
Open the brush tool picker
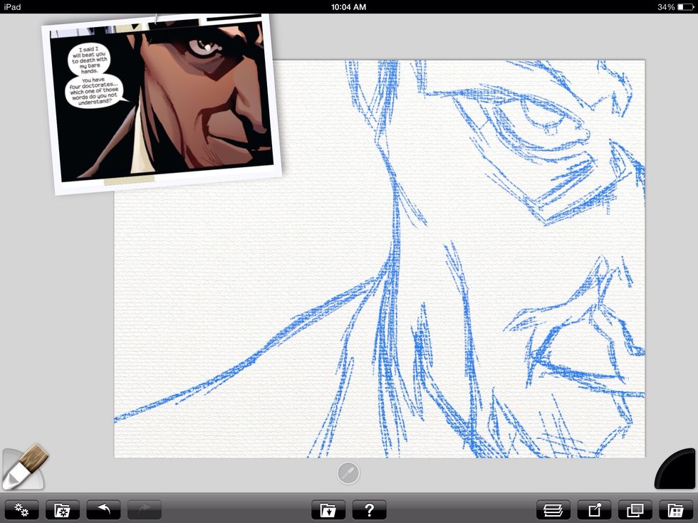pyautogui.click(x=23, y=466)
